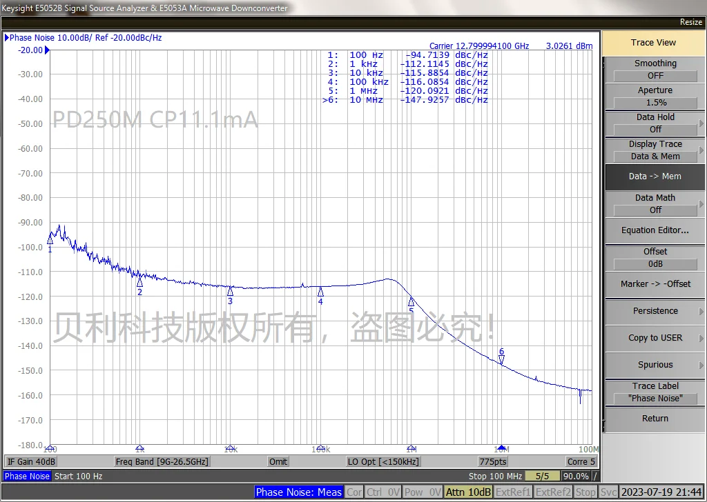Click marker 1 triangle at 100 Hz
The height and width of the screenshot is (502, 707).
pos(50,239)
